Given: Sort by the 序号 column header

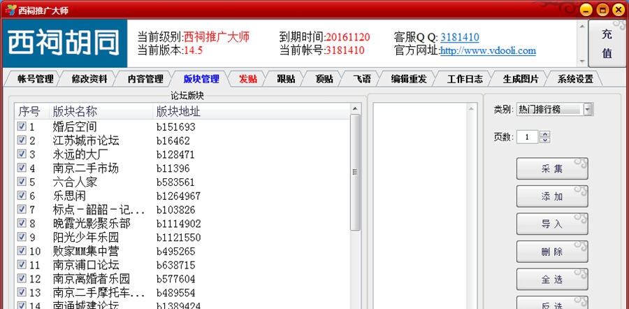Looking at the screenshot, I should (31, 111).
